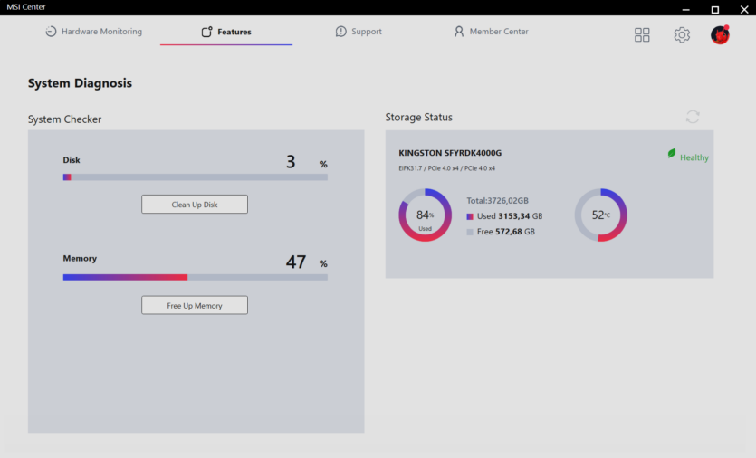The image size is (756, 458).
Task: Click the Total:3726,02GB text
Action: pyautogui.click(x=497, y=201)
